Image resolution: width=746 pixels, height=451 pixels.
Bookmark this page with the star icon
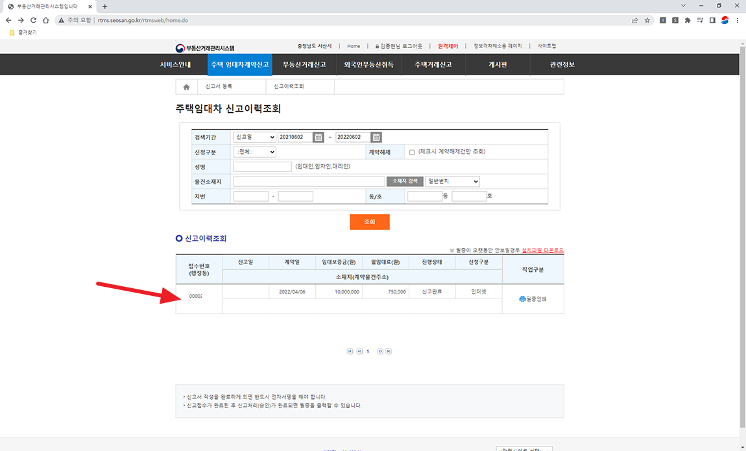647,21
